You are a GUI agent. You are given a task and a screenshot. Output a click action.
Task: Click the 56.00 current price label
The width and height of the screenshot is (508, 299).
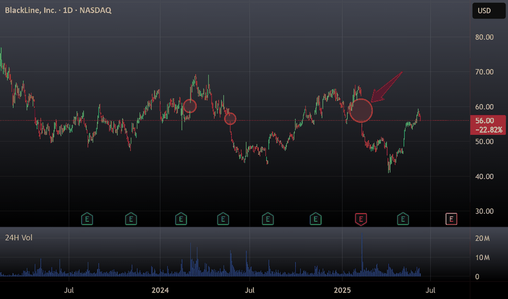(x=485, y=121)
